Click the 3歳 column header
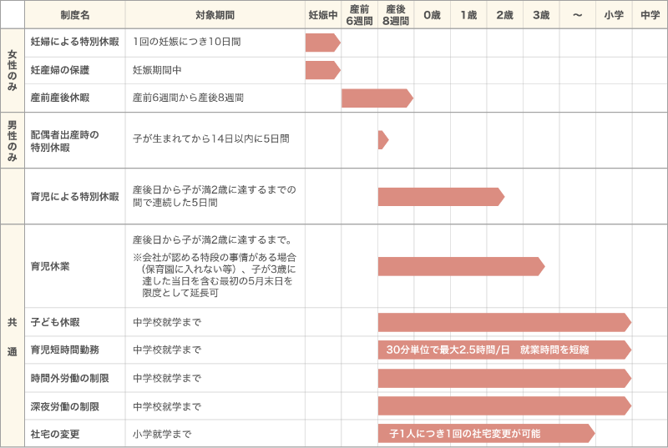The image size is (668, 448). tap(541, 15)
